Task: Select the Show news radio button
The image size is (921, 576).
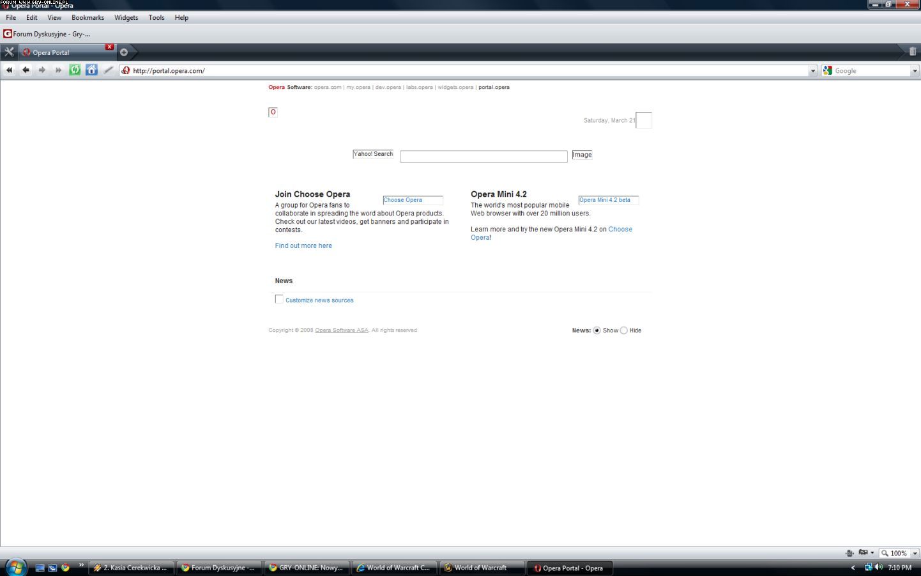Action: click(x=597, y=331)
